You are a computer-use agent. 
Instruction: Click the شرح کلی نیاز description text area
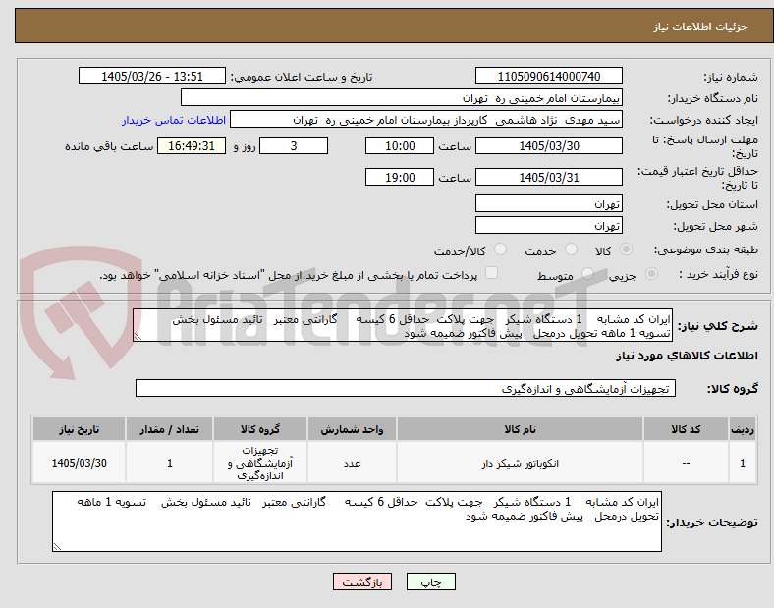(x=403, y=326)
